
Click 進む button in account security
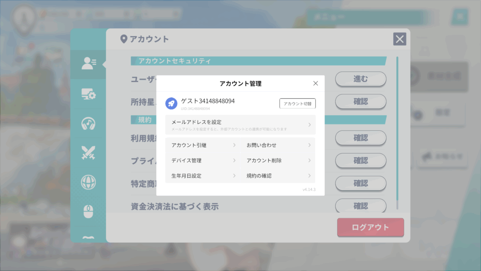click(x=360, y=79)
